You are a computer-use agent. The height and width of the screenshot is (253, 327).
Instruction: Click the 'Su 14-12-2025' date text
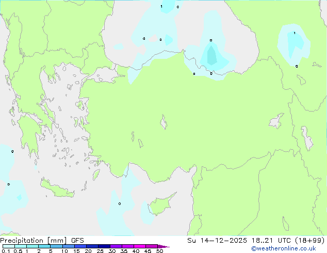coord(217,241)
